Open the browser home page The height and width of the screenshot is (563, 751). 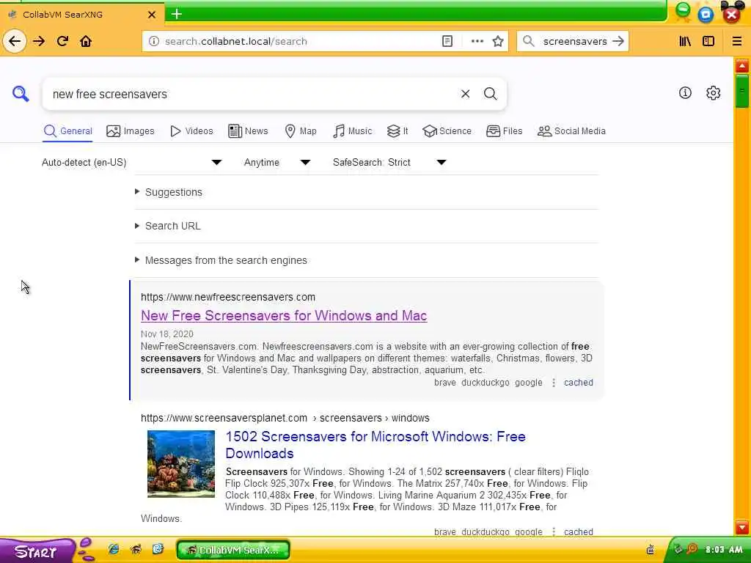click(86, 41)
